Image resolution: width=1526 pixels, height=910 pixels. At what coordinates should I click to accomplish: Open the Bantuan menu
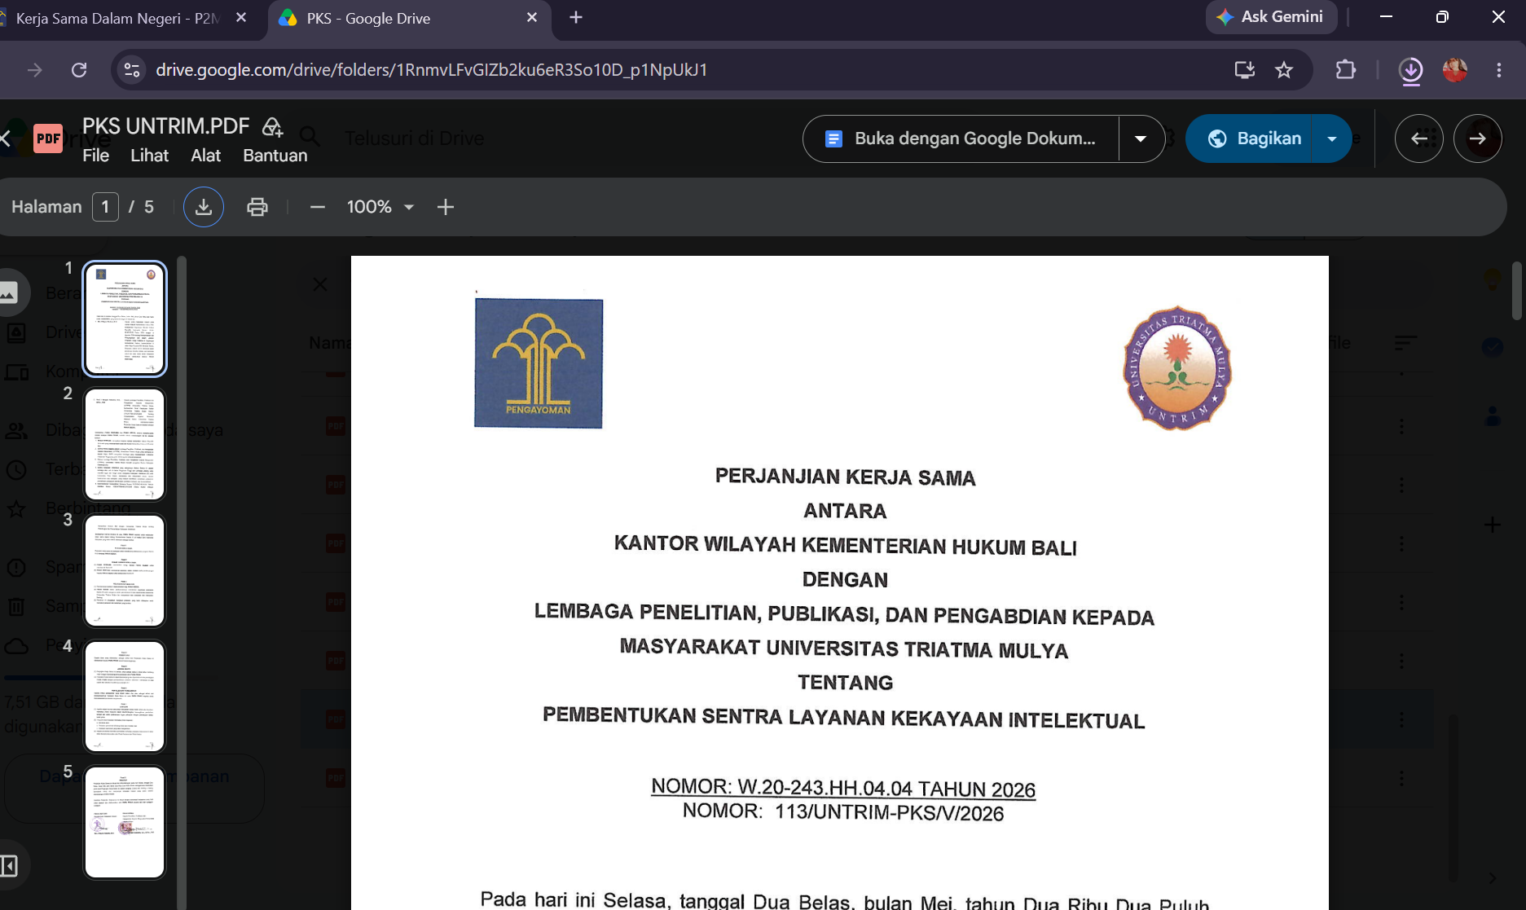[x=275, y=156]
